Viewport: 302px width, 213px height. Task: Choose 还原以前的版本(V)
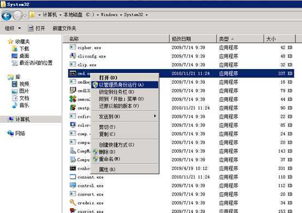click(125, 106)
